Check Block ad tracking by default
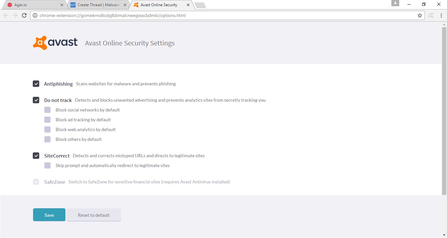The image size is (447, 238). click(x=47, y=120)
